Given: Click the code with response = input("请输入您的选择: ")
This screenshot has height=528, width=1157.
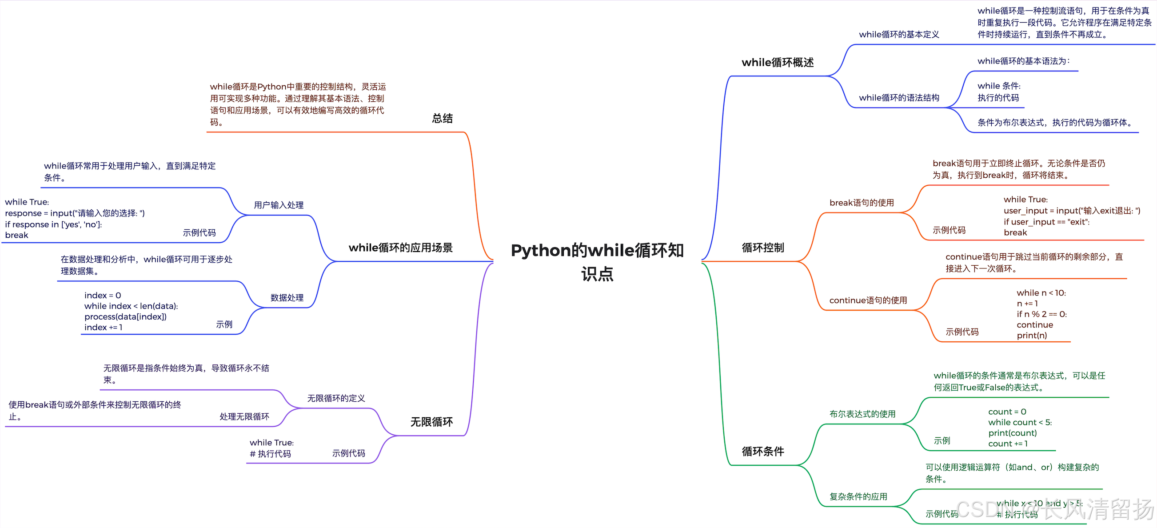Looking at the screenshot, I should [x=75, y=219].
